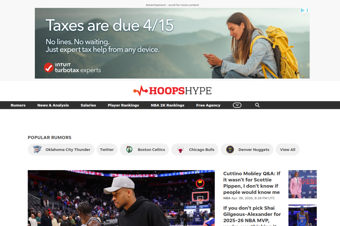Click the TurboTax banner advertisement
The height and width of the screenshot is (226, 340).
tap(172, 43)
